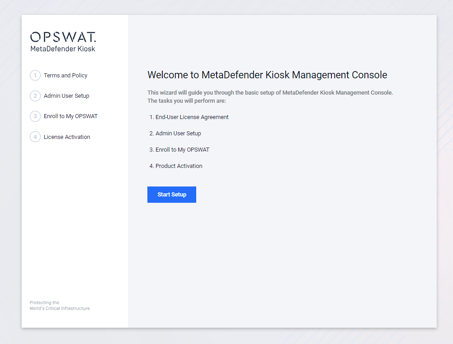Select step 2 circle icon for Admin User Setup
453x344 pixels.
click(x=35, y=96)
